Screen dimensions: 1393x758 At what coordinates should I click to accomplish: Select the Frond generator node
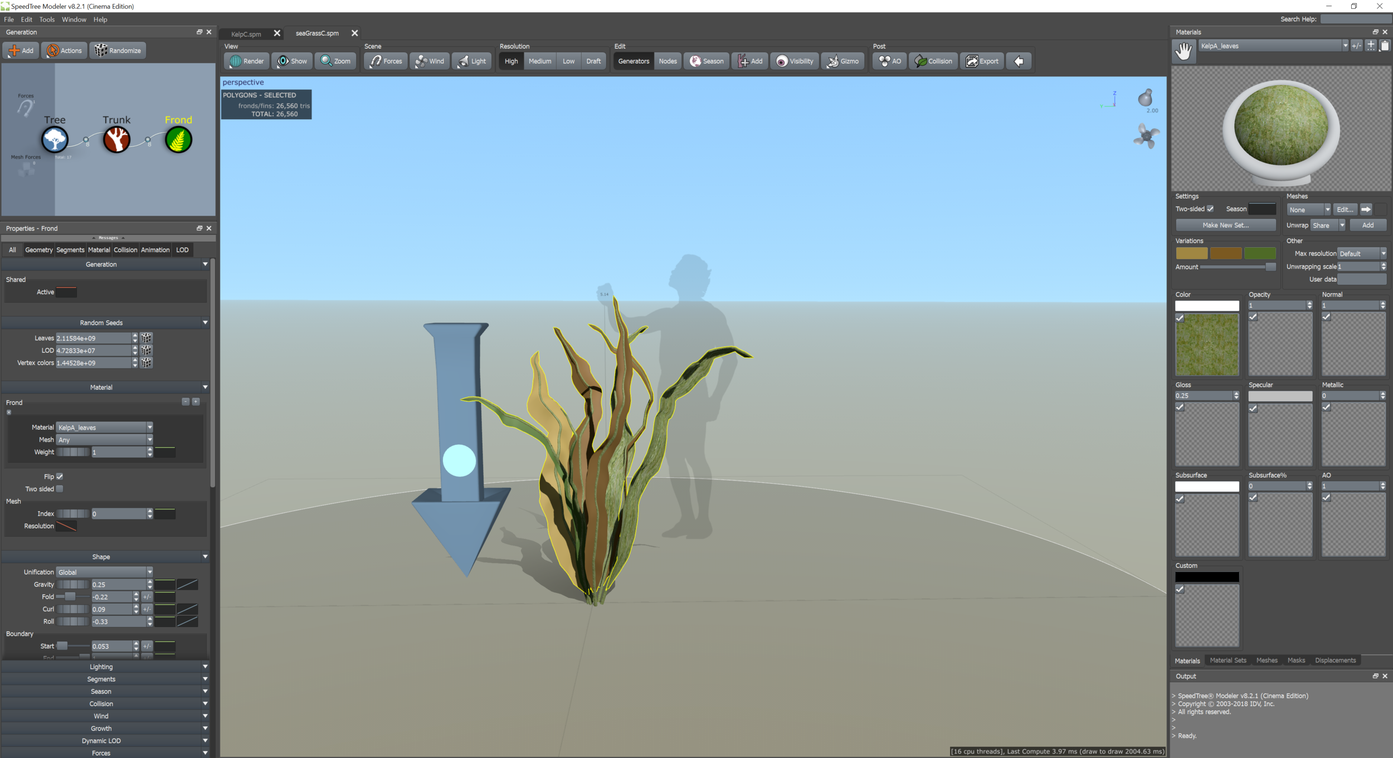178,139
